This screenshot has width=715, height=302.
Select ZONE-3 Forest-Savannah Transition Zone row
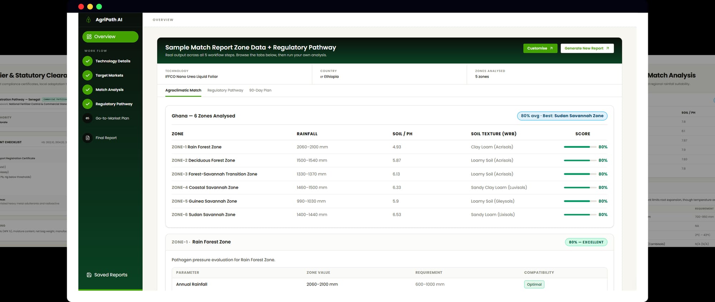tap(389, 174)
